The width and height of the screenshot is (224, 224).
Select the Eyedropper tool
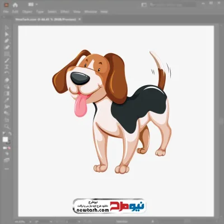click(x=7, y=100)
